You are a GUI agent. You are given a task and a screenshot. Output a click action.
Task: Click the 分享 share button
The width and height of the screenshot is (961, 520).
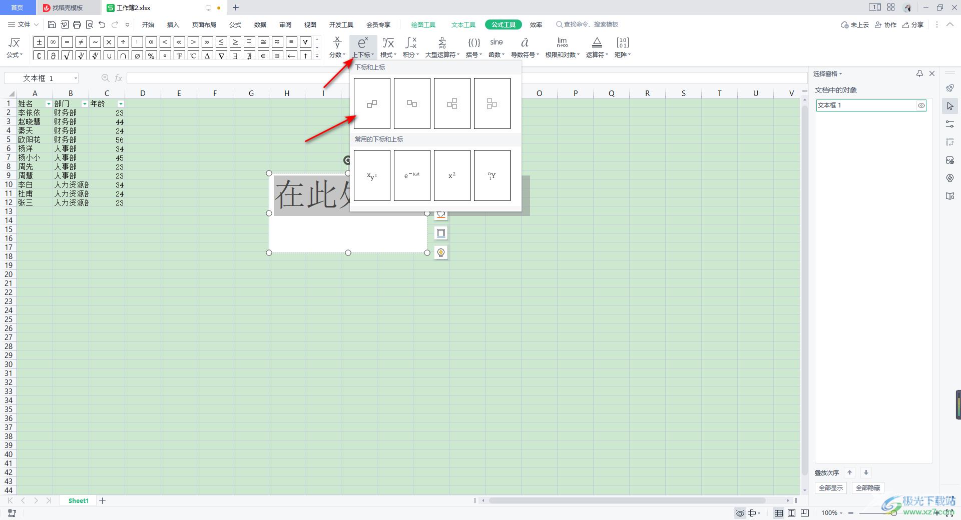coord(912,24)
